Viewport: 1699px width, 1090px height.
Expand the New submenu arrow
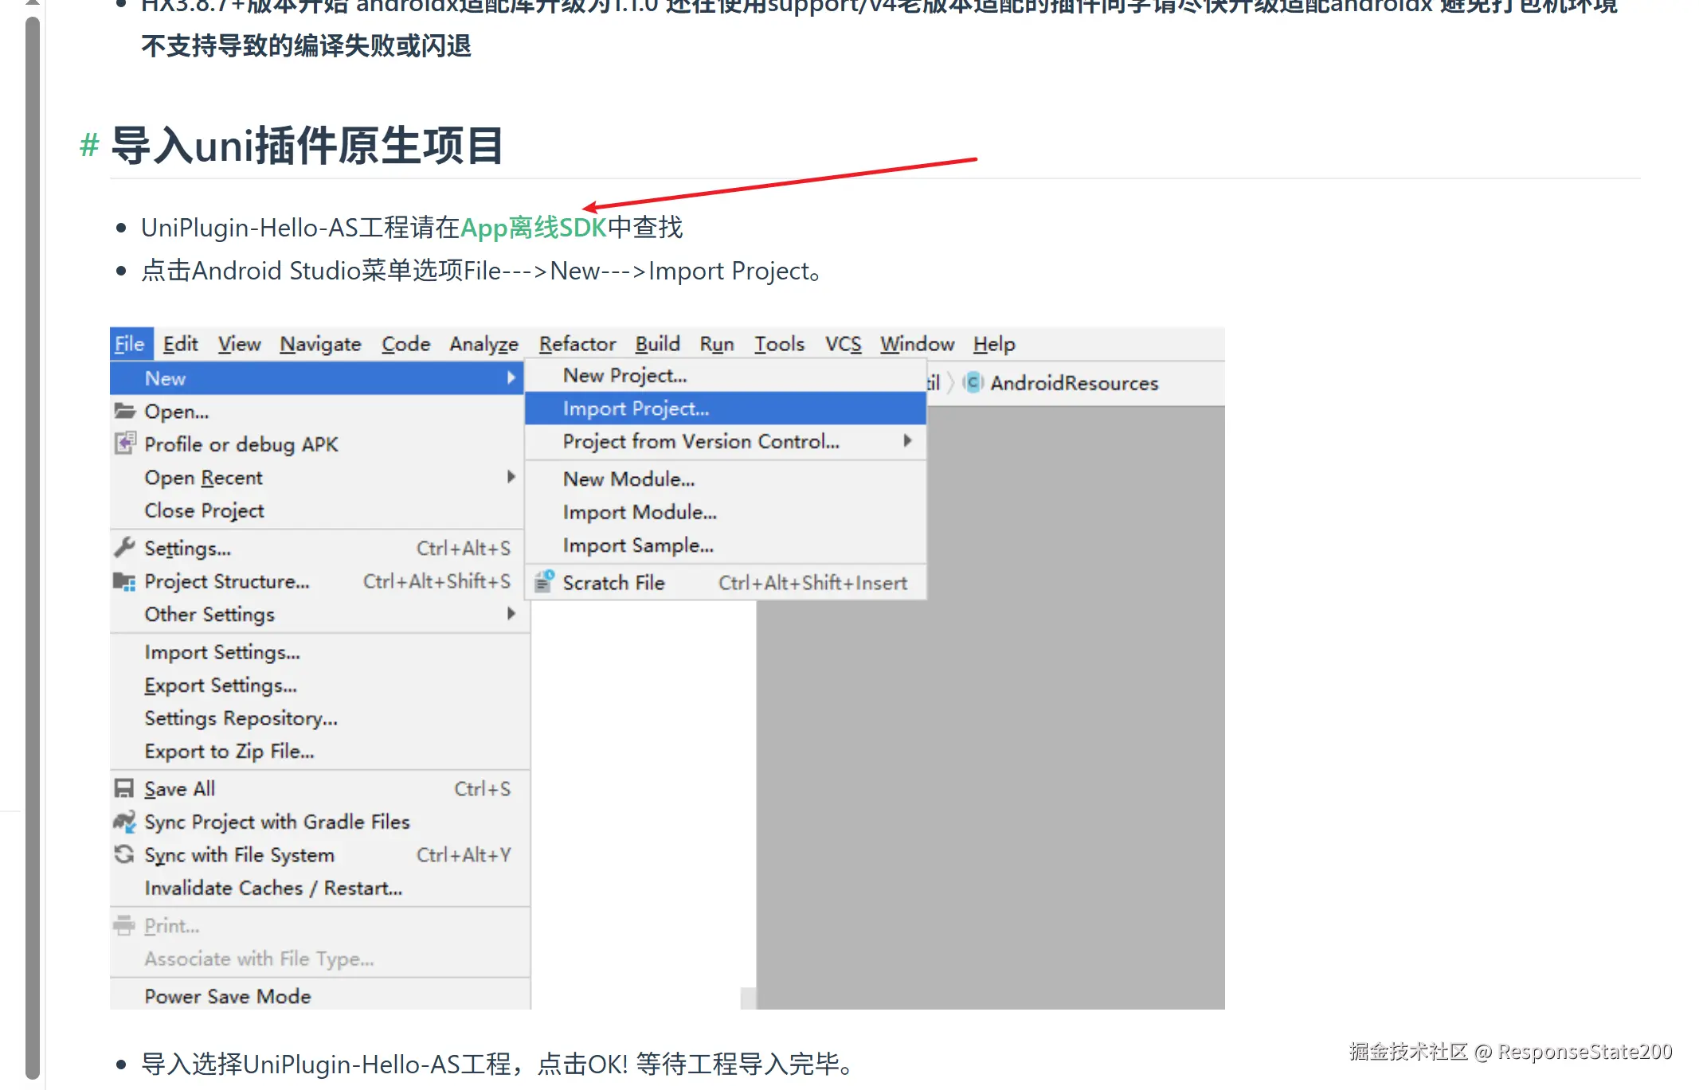coord(511,378)
